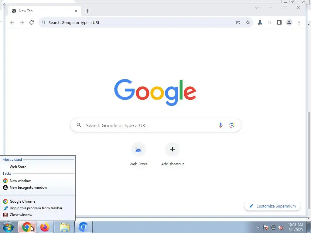Click Customize Supermium button

click(x=272, y=206)
